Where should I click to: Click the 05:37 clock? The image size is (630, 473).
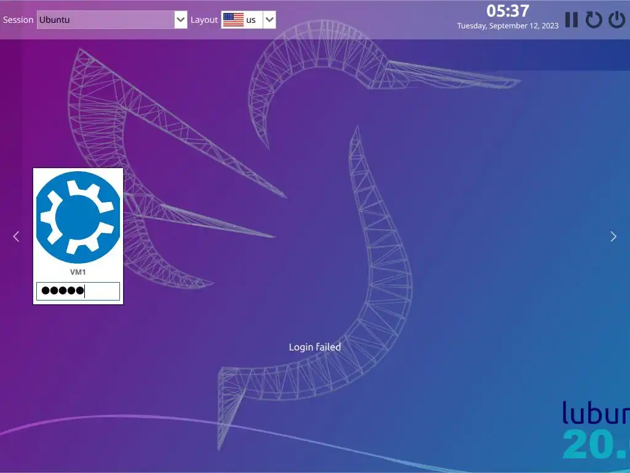(508, 11)
